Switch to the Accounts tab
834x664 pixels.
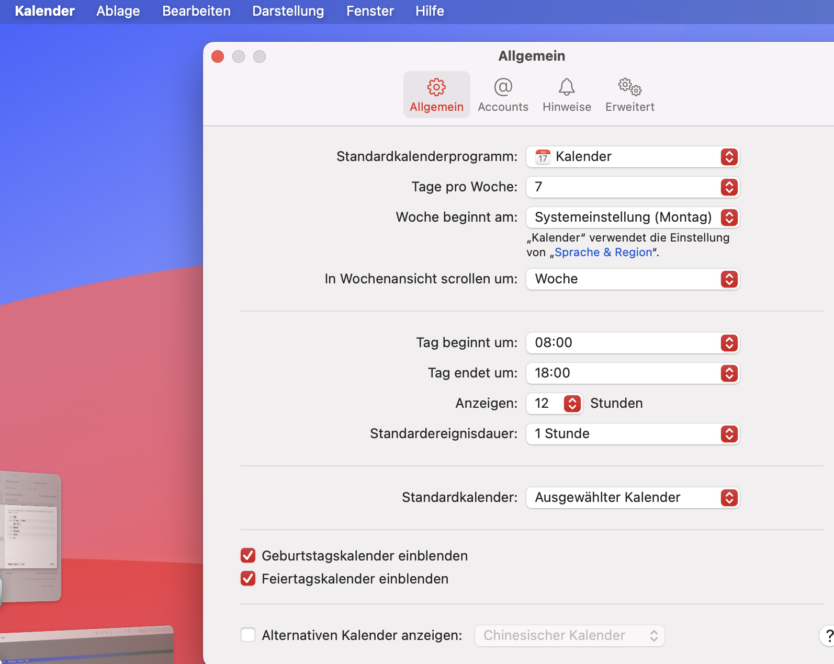point(503,95)
